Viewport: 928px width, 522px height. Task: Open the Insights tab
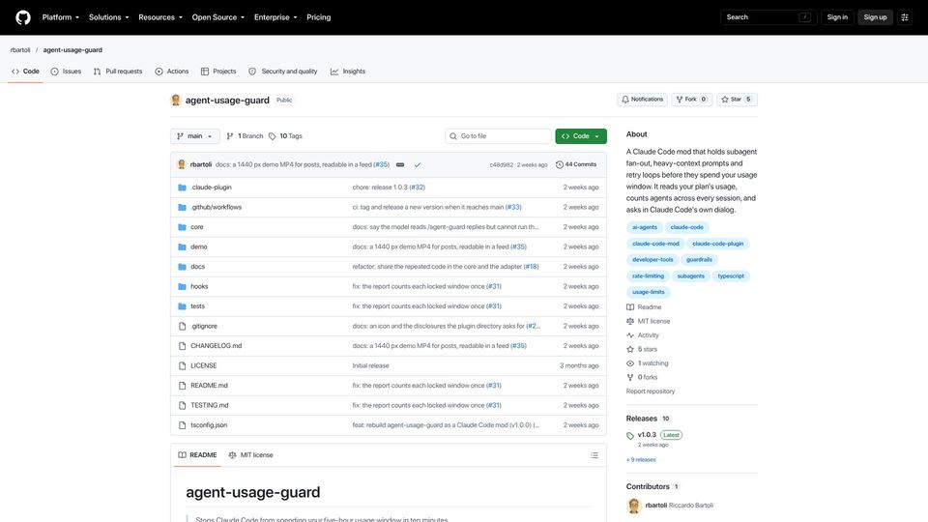348,71
